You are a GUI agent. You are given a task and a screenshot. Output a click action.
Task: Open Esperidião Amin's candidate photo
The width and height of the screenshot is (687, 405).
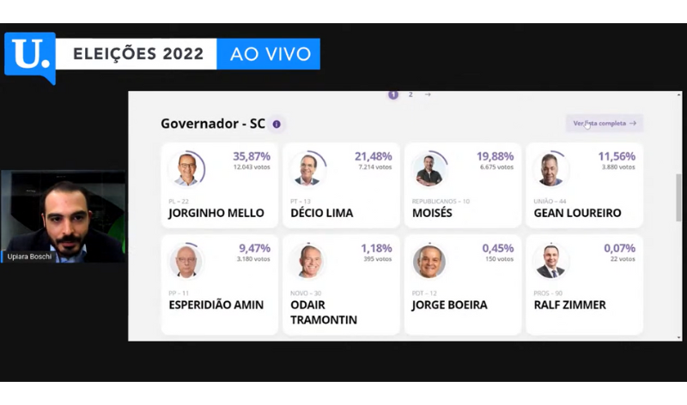pos(185,262)
